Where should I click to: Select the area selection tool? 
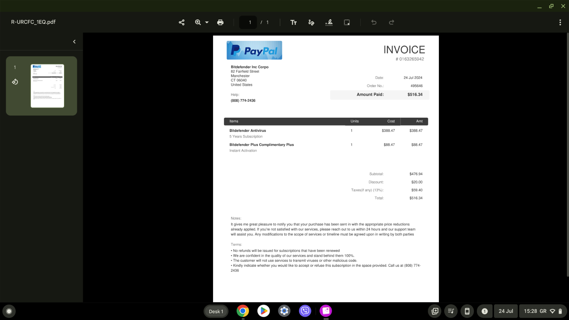click(347, 22)
